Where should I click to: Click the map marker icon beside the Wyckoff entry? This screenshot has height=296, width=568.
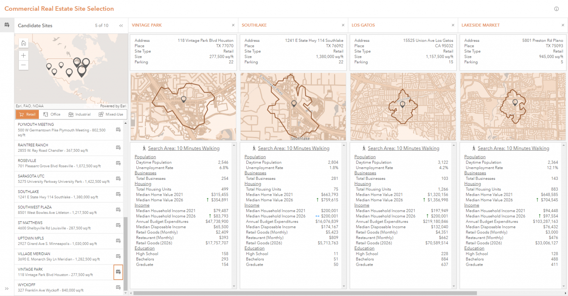click(118, 287)
